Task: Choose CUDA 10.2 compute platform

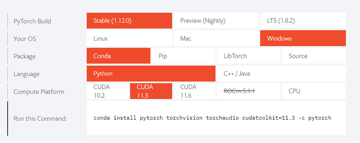Action: [x=108, y=91]
